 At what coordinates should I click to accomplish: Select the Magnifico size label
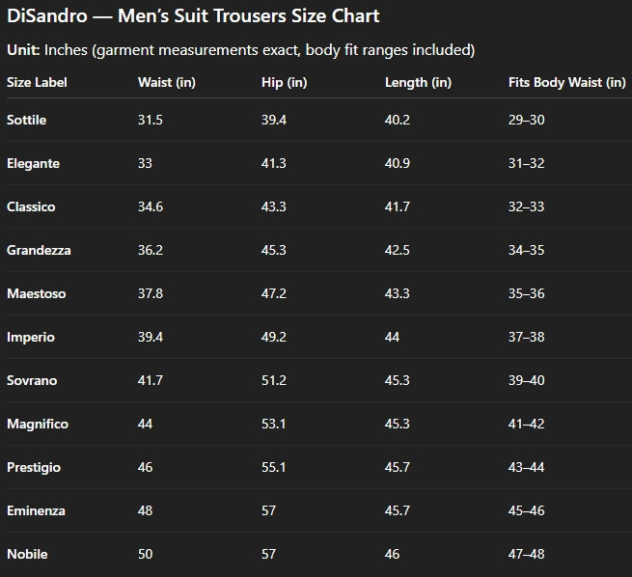tap(38, 424)
